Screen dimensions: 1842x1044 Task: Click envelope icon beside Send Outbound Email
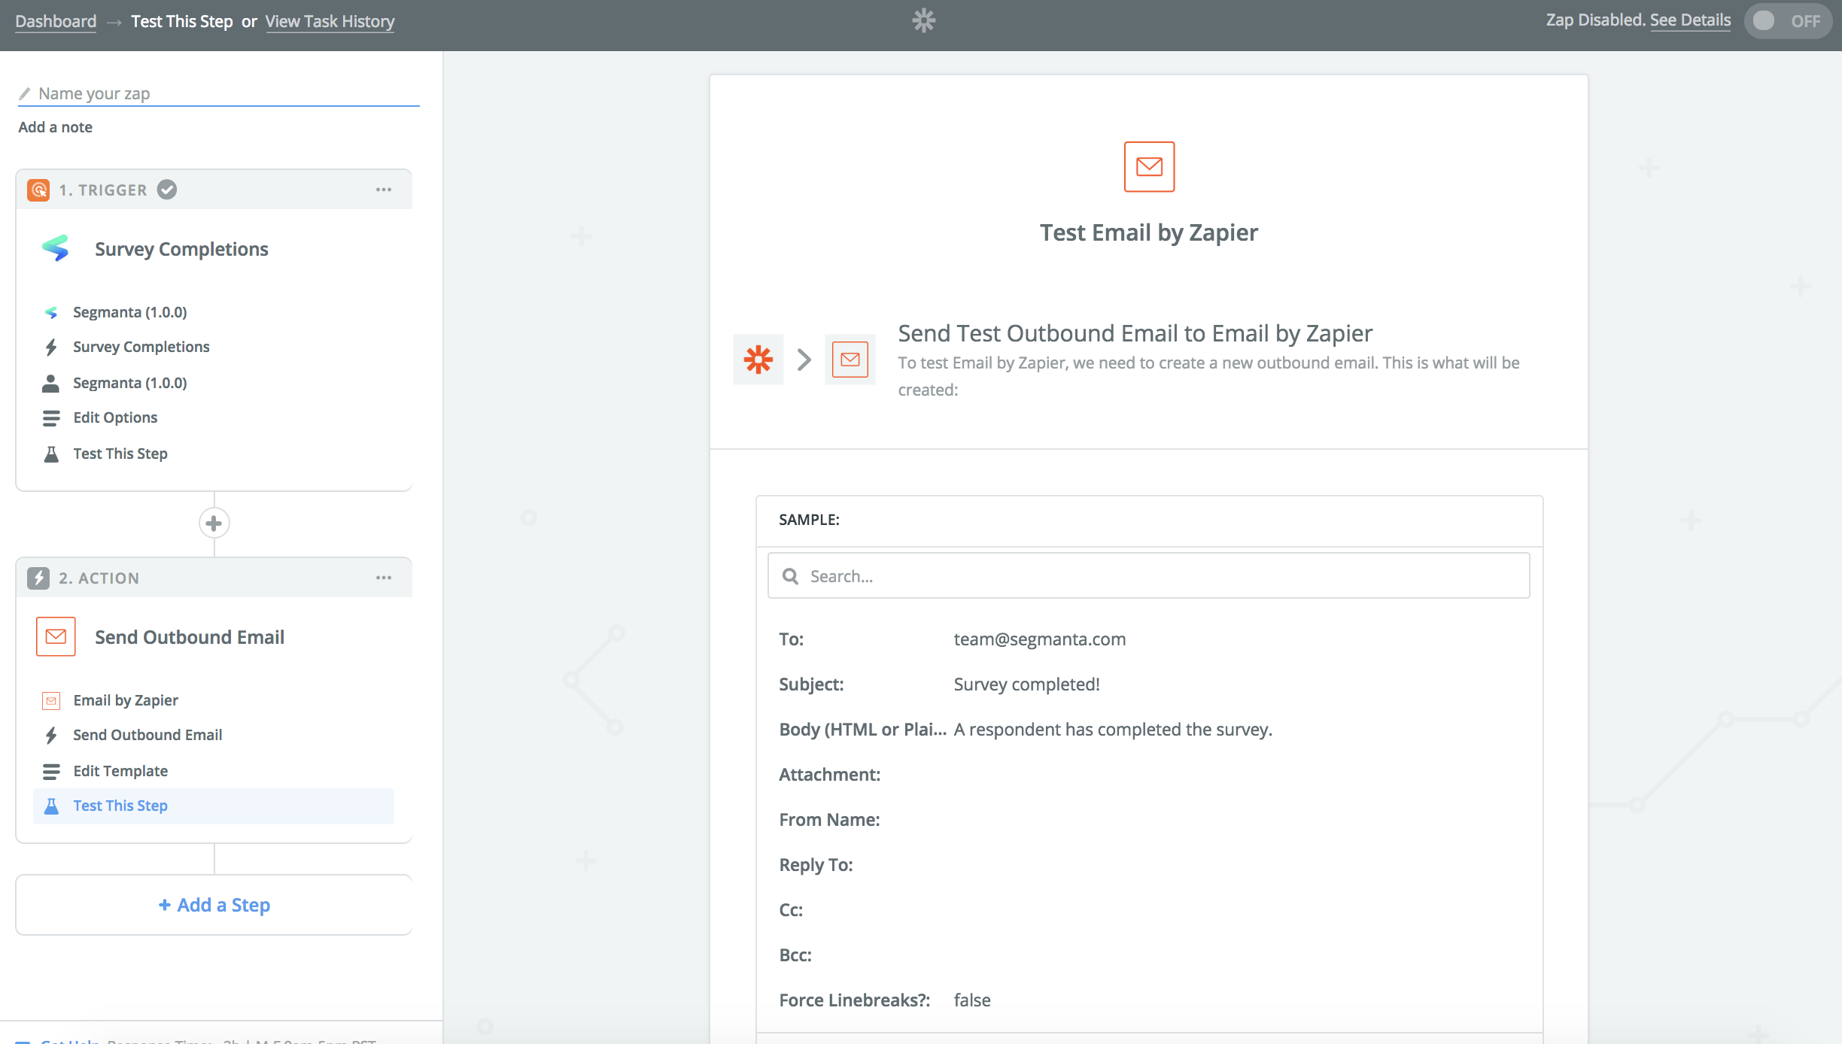[x=56, y=636]
